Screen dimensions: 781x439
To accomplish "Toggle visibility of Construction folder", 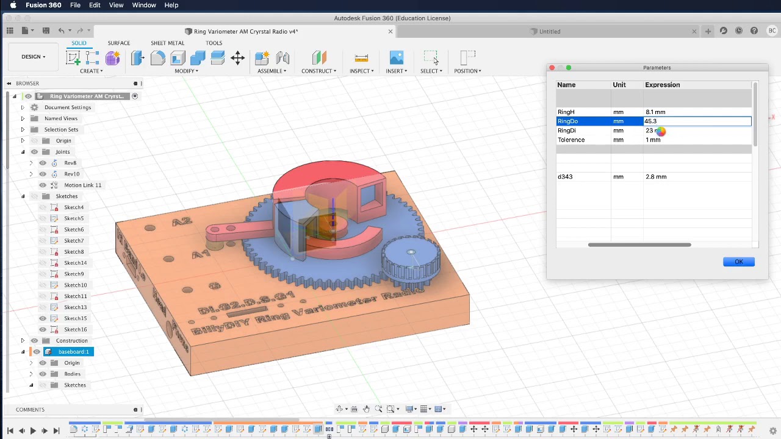I will [x=34, y=340].
